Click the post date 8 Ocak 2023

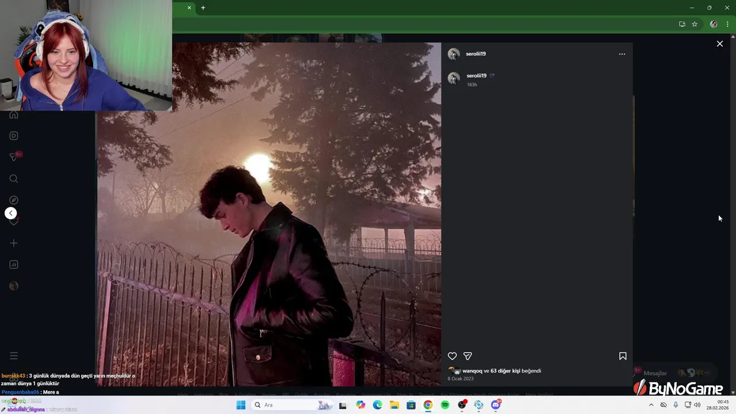pyautogui.click(x=461, y=379)
